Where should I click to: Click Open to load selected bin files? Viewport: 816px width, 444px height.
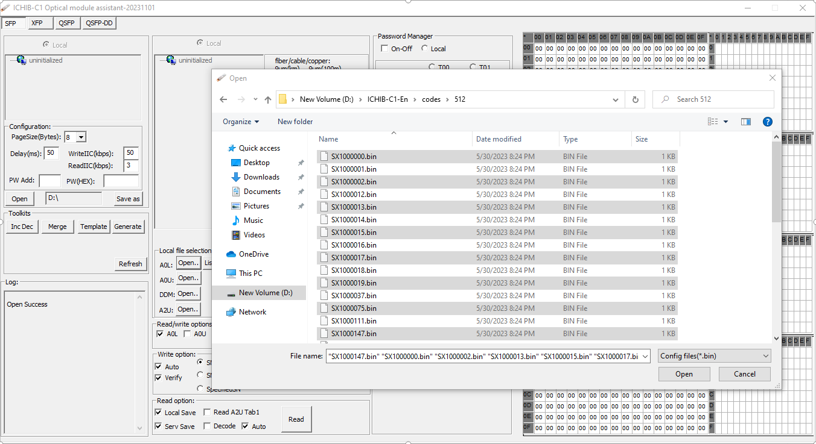[x=684, y=374]
